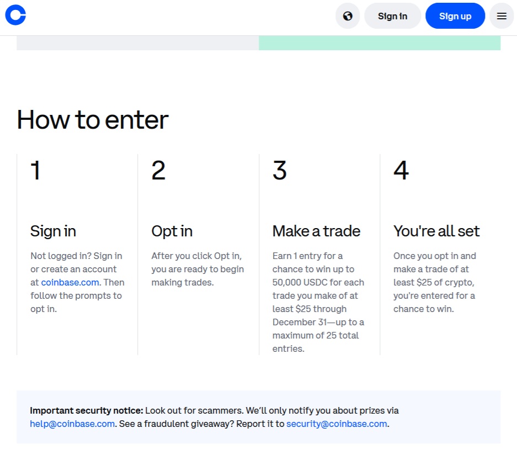This screenshot has width=517, height=449.
Task: Click the "You're all set" step heading
Action: (436, 231)
